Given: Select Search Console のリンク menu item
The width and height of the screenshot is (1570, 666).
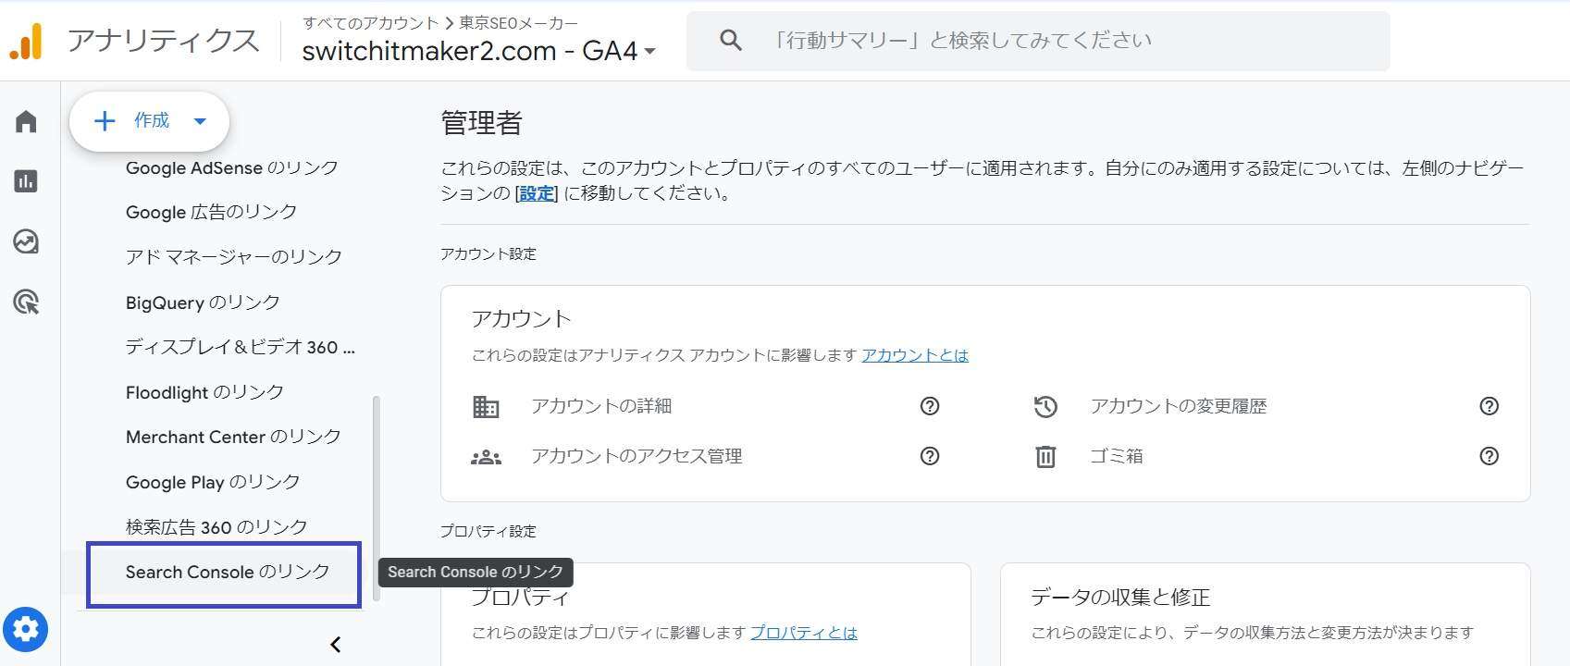Looking at the screenshot, I should coord(228,572).
